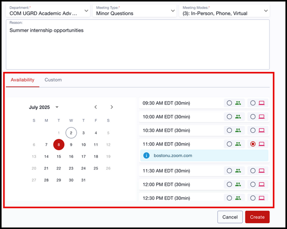Click the virtual laptop icon for 11:00 AM
287x229 pixels.
262,144
